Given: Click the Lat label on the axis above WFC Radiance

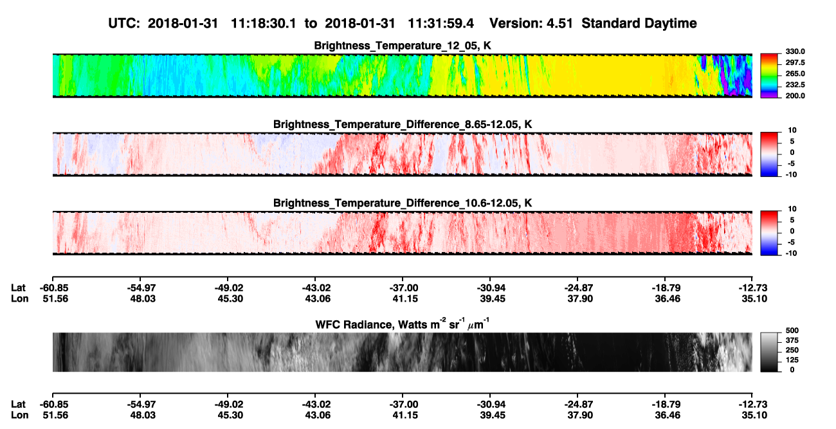Looking at the screenshot, I should 18,288.
